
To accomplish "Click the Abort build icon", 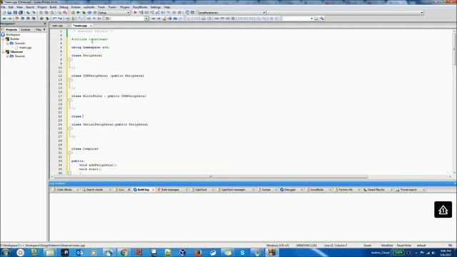I will pyautogui.click(x=95, y=13).
